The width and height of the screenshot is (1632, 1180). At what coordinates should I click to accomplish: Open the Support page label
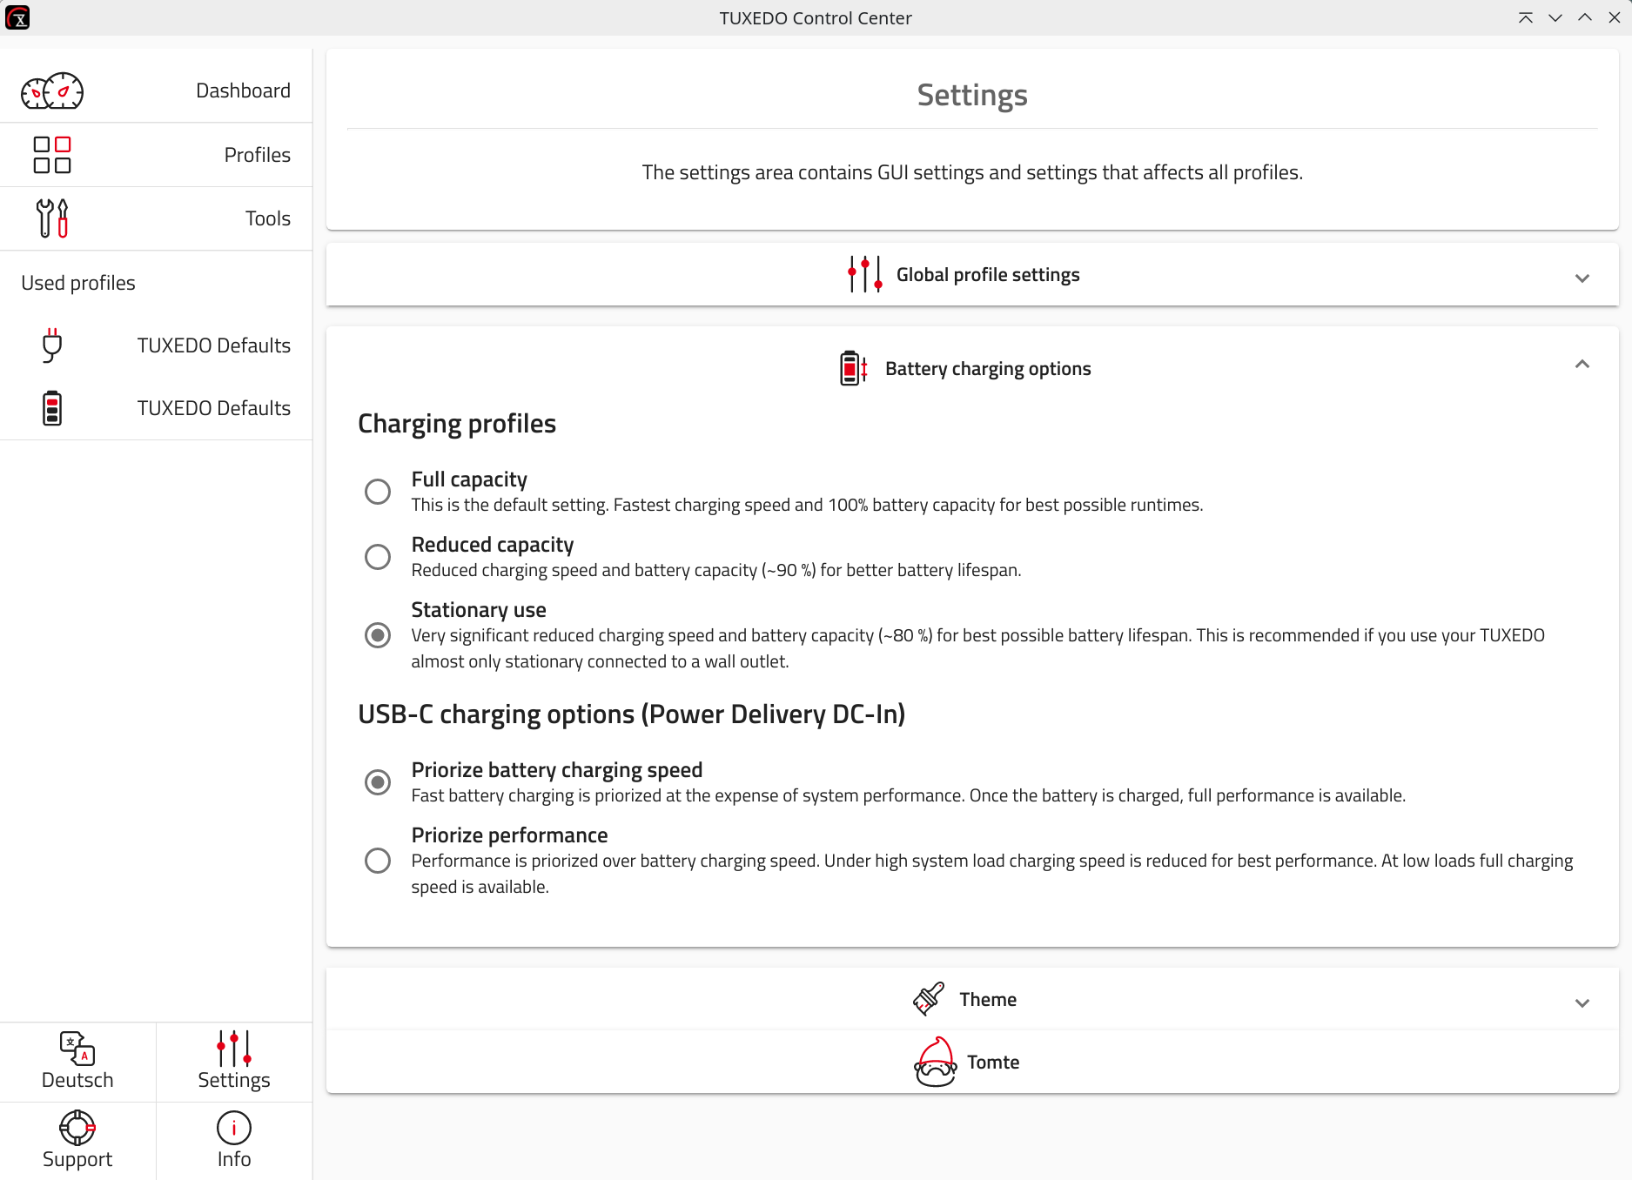click(77, 1159)
